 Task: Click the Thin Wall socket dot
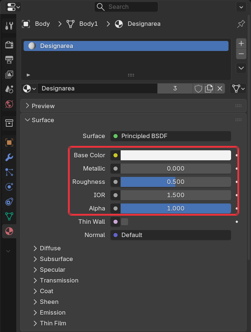tap(116, 222)
